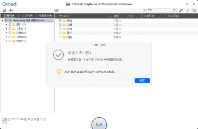
Task: Sort by 类型 column header
Action: (119, 16)
